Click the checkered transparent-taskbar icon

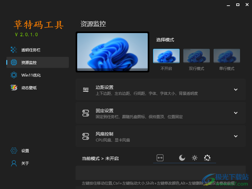tap(14, 50)
